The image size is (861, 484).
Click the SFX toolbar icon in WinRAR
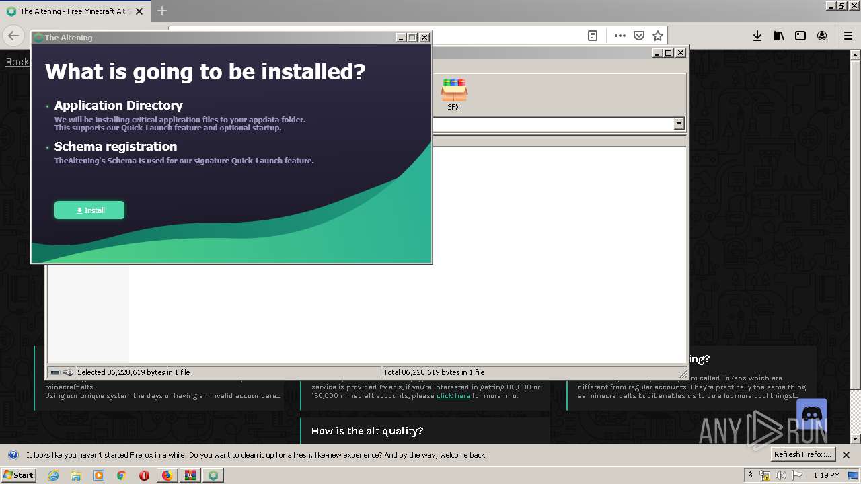tap(454, 94)
